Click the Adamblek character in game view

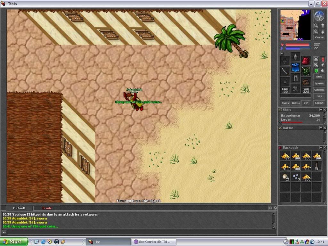pyautogui.click(x=134, y=101)
